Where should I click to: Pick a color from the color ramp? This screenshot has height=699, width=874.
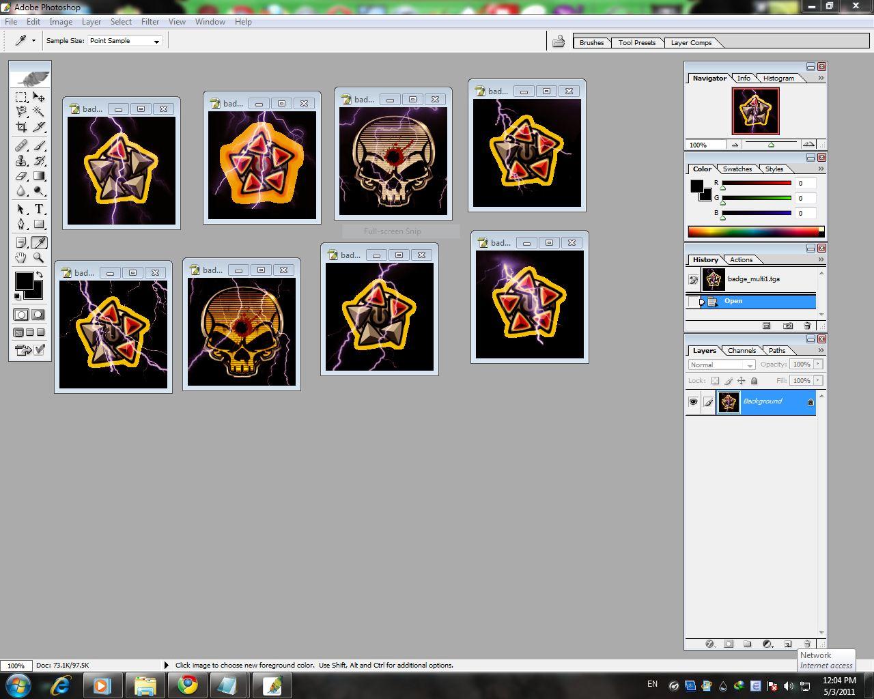(756, 231)
